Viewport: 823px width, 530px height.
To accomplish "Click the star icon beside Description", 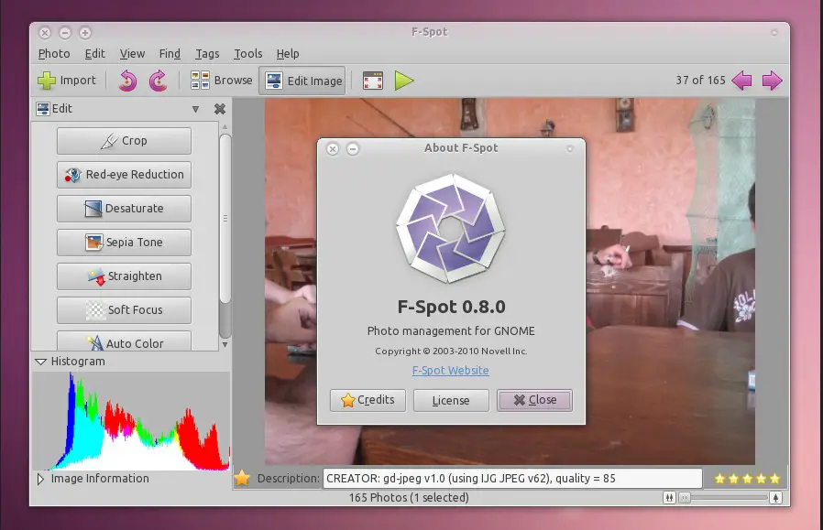I will coord(242,478).
